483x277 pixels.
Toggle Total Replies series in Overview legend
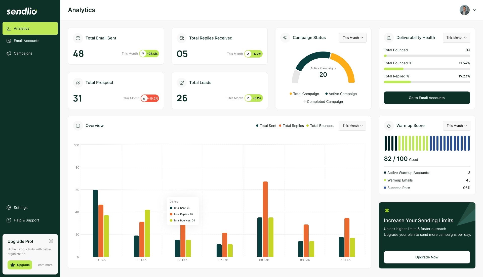[291, 126]
